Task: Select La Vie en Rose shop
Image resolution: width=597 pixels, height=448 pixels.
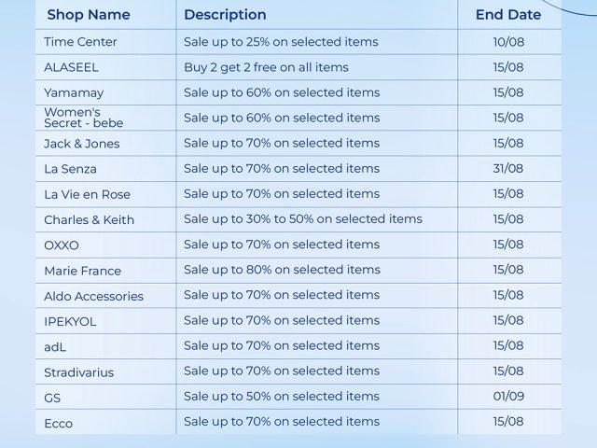Action: pyautogui.click(x=87, y=194)
